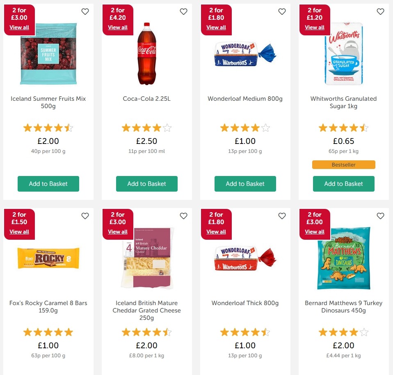Add Wonderloaf Medium 800g to basket
Viewport: 393px width, 375px height.
point(245,184)
